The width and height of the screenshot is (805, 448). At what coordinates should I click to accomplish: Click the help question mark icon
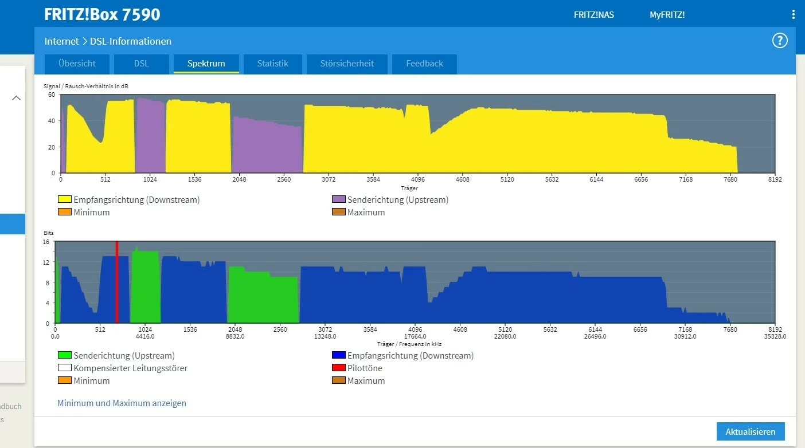coord(780,41)
